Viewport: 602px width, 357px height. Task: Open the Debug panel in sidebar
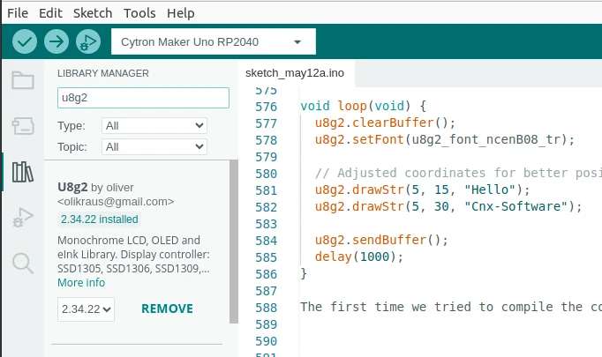click(x=23, y=218)
